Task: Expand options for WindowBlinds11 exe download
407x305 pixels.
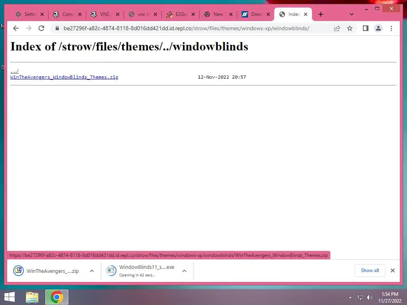Action: click(184, 271)
